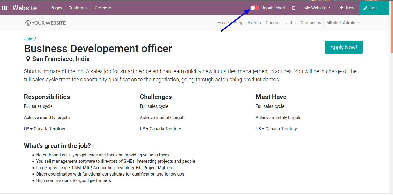Go to the Home page link
This screenshot has height=195, width=393.
[x=223, y=23]
